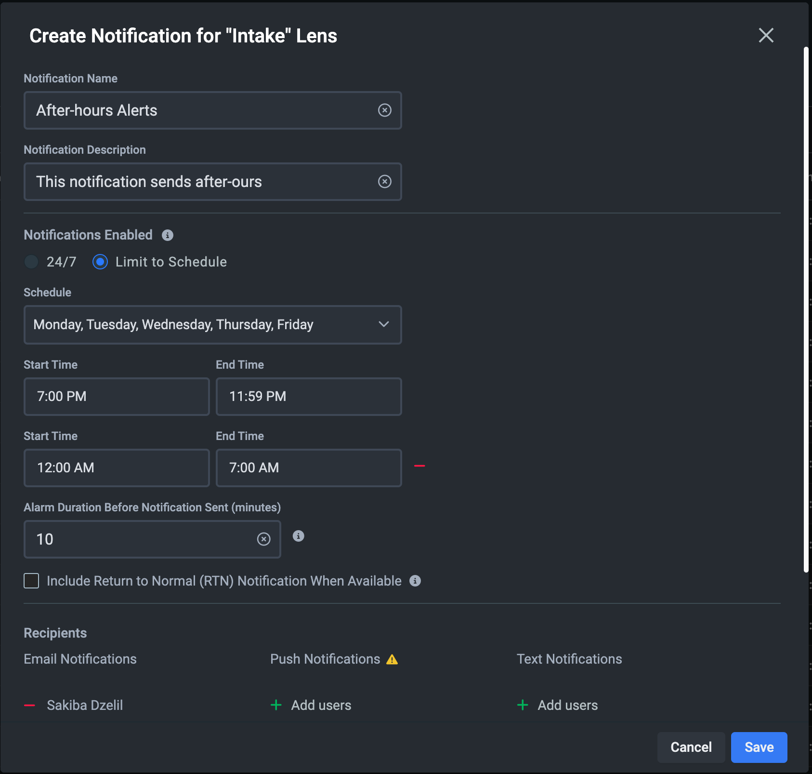Show info about RTN notification
This screenshot has height=774, width=812.
(x=415, y=581)
